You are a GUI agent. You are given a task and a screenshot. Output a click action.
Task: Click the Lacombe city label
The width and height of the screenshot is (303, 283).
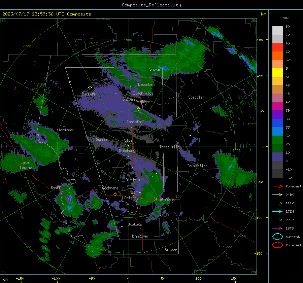145,84
